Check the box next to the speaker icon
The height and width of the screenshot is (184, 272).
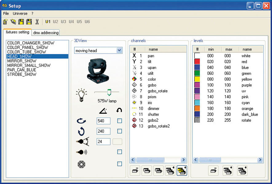119,151
